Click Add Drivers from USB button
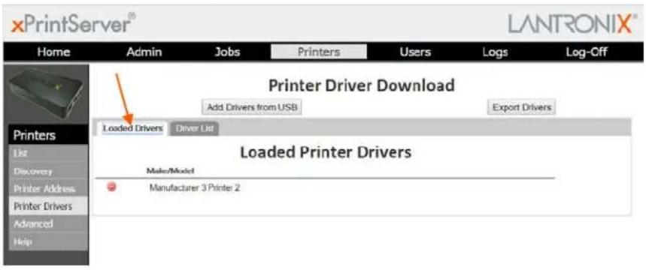 point(252,107)
